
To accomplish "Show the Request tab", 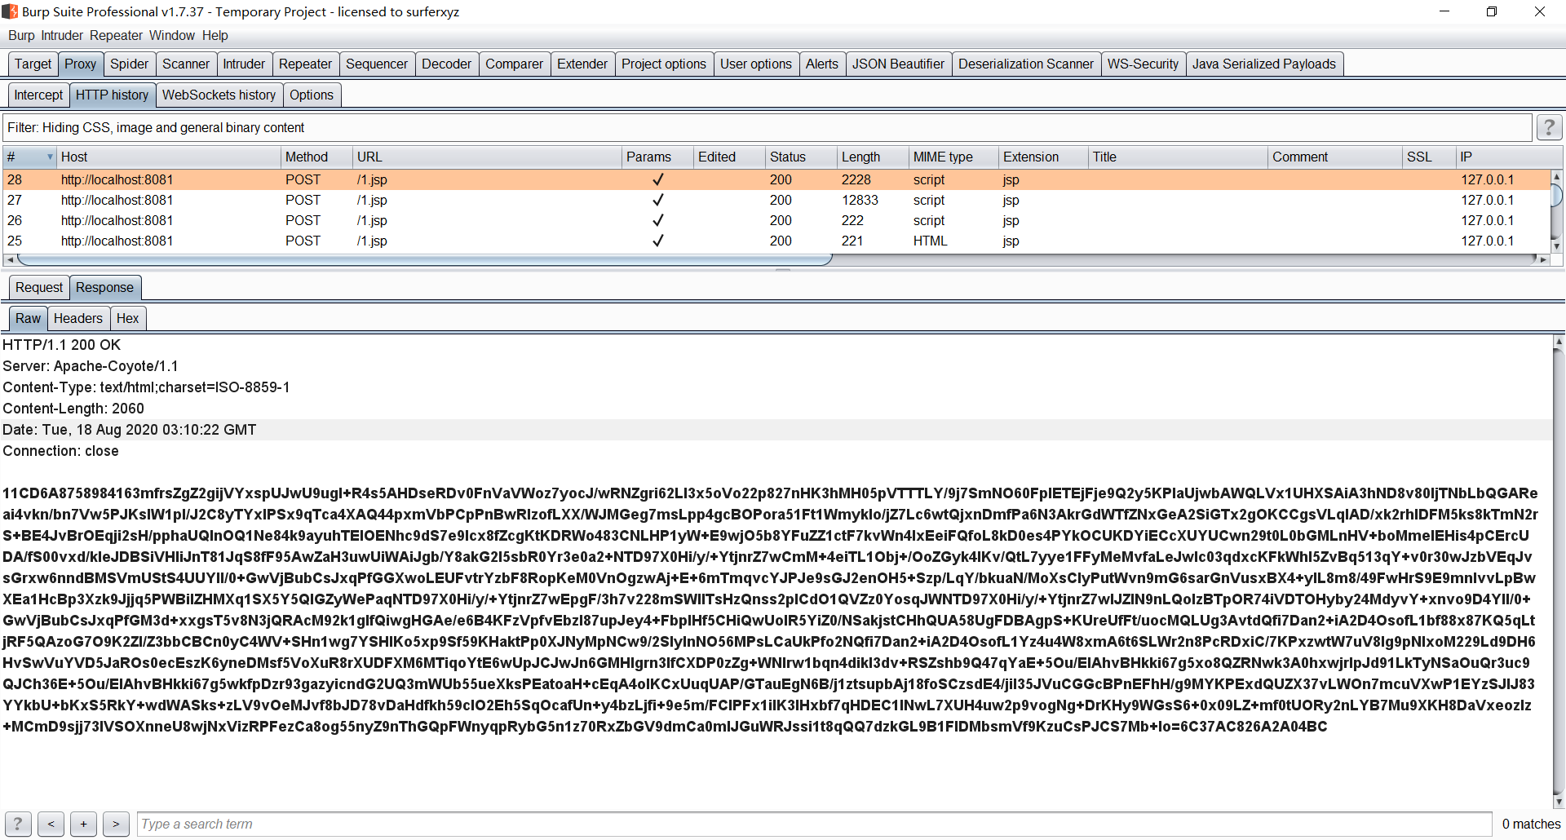I will [39, 287].
